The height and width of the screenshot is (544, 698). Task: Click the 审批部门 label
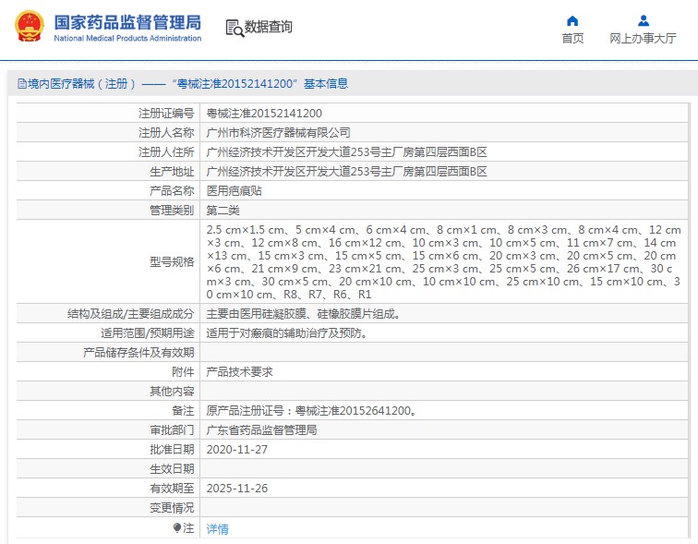coord(172,430)
